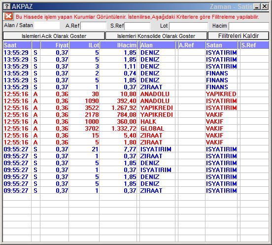Image resolution: width=272 pixels, height=245 pixels.
Task: Click volume cell 5,40
Action: pos(130,136)
